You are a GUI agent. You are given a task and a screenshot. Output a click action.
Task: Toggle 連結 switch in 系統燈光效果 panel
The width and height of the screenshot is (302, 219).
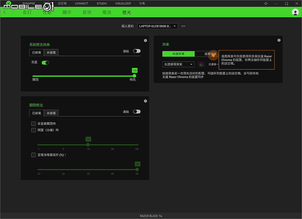[137, 51]
